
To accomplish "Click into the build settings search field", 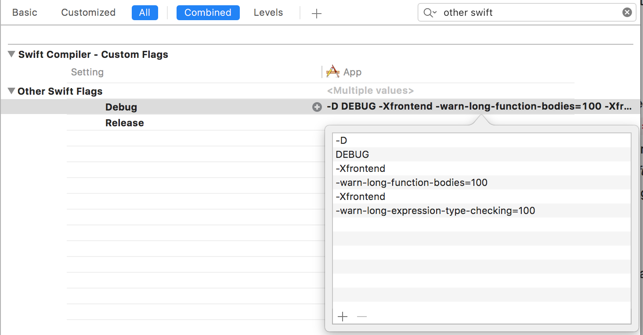I will pyautogui.click(x=527, y=13).
